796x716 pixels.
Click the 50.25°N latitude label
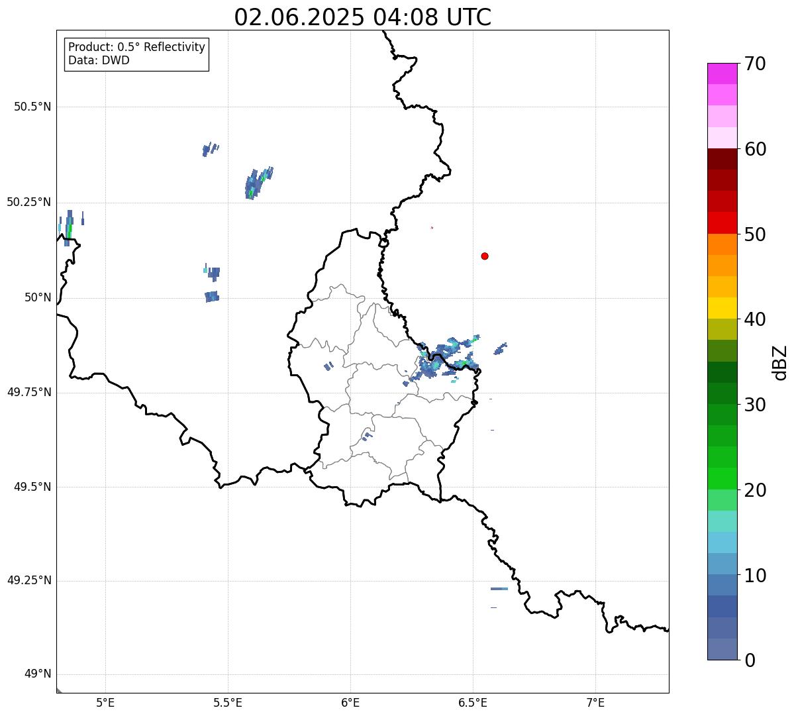[29, 203]
